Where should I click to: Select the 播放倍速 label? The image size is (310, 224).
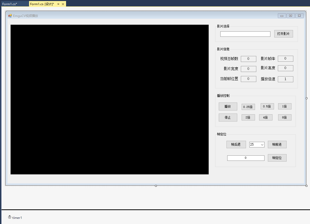(x=268, y=79)
